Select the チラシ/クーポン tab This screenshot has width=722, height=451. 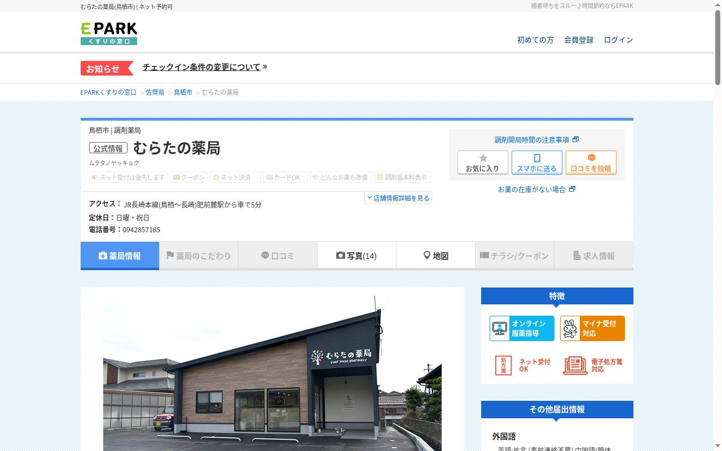514,256
